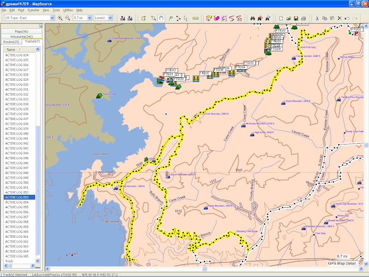This screenshot has width=369, height=277.
Task: Open the View menu
Action: pyautogui.click(x=46, y=10)
